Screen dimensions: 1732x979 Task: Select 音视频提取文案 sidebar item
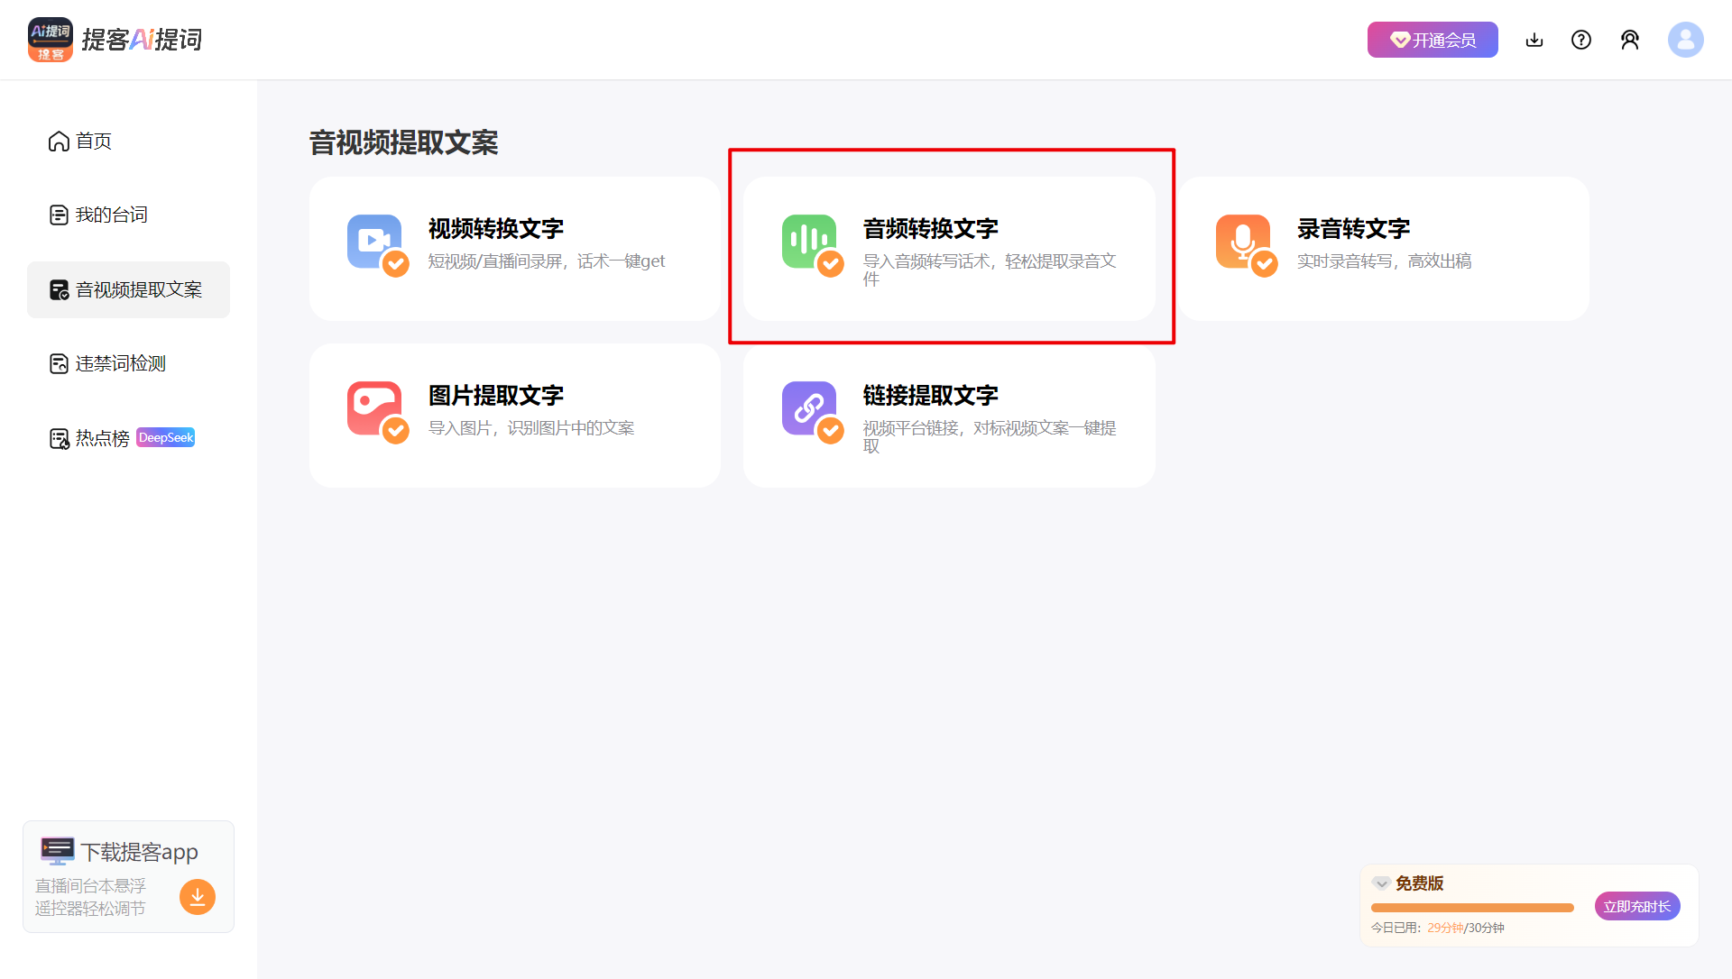click(x=128, y=289)
